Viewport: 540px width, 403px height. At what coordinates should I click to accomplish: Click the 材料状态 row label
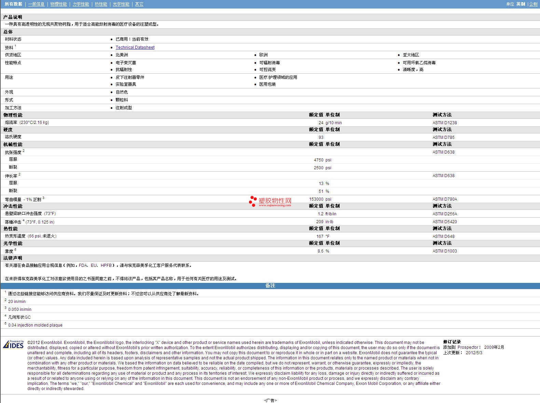(x=13, y=39)
